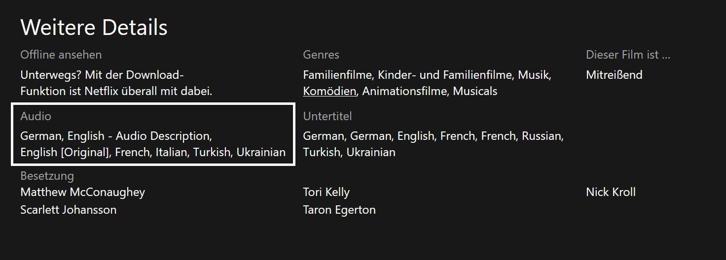Click English [Original] in audio languages
Viewport: 726px width, 260px height.
64,152
